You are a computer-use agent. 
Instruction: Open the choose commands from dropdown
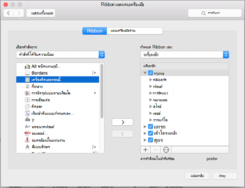click(60, 55)
